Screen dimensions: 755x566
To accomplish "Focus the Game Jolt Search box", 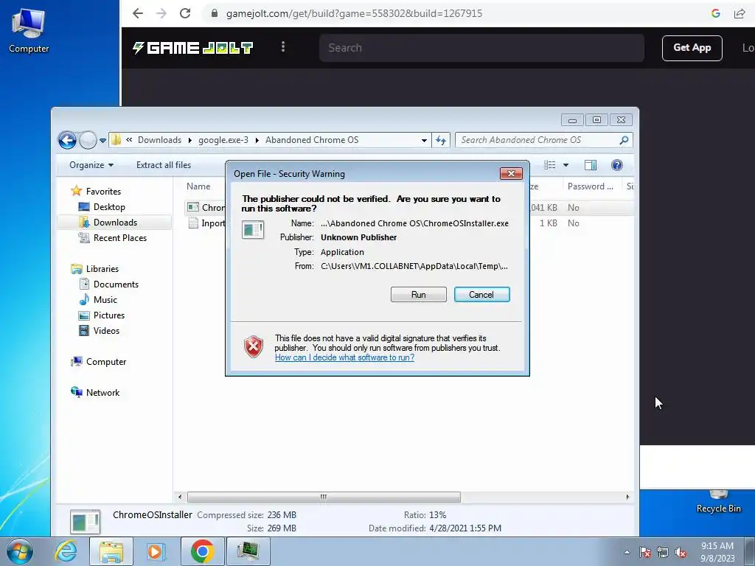I will point(481,48).
